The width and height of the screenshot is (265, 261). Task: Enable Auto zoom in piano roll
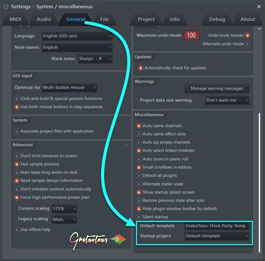pyautogui.click(x=139, y=159)
